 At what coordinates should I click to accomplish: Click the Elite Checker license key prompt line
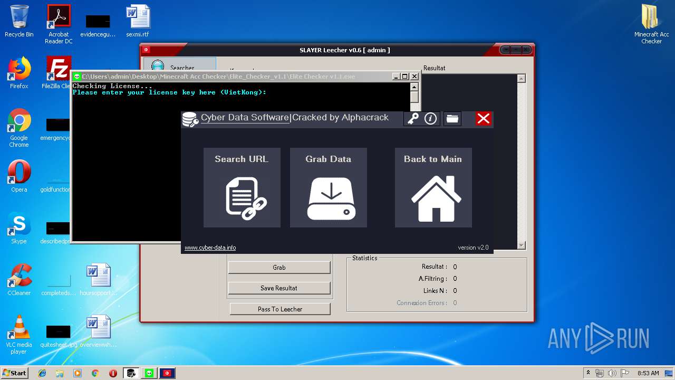169,92
